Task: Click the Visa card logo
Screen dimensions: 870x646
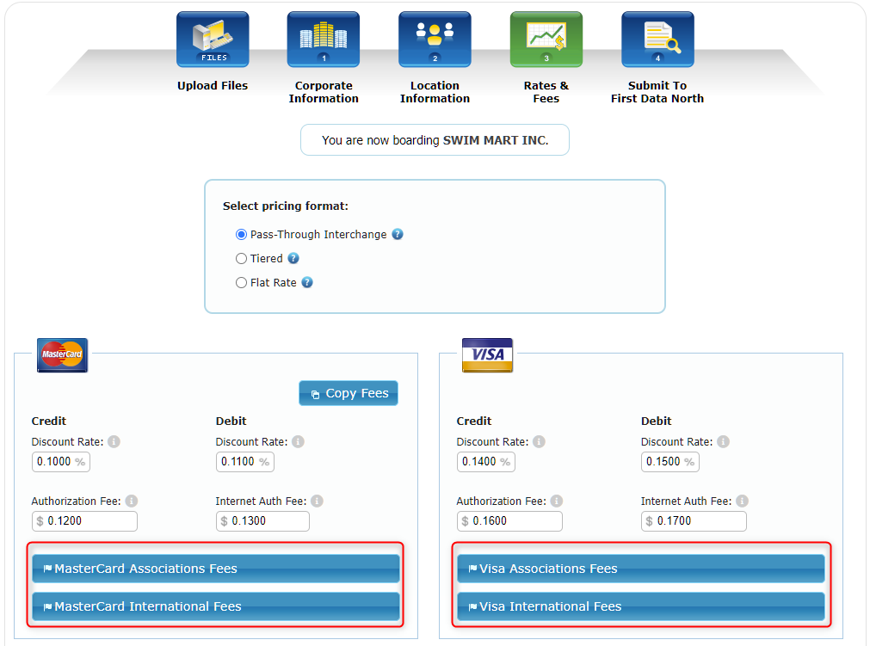Action: [x=487, y=355]
